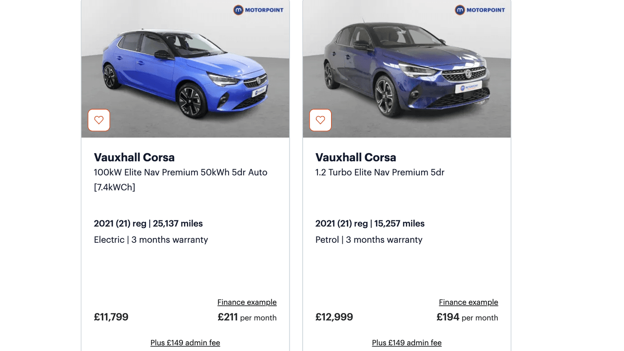
Task: View Finance example for £211 per month
Action: point(247,302)
